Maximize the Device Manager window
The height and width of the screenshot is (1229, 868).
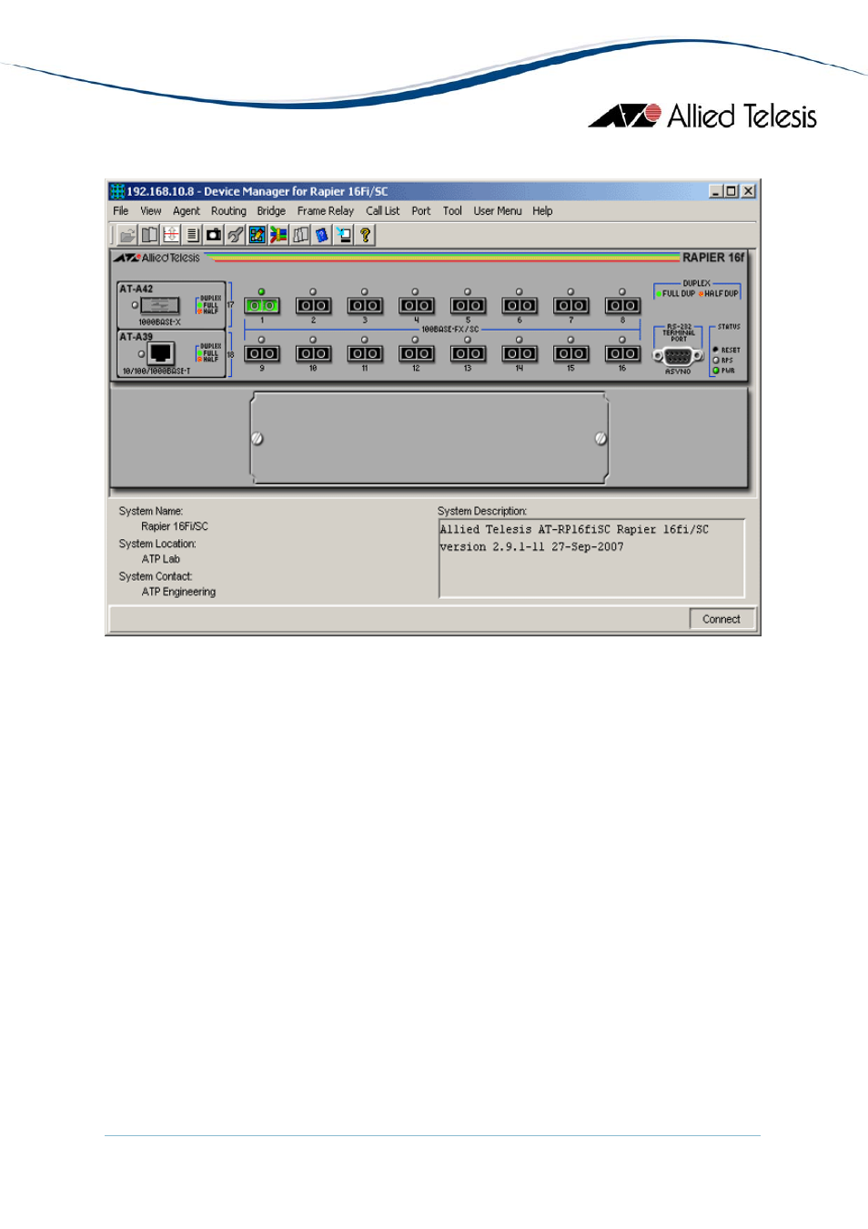click(x=731, y=191)
